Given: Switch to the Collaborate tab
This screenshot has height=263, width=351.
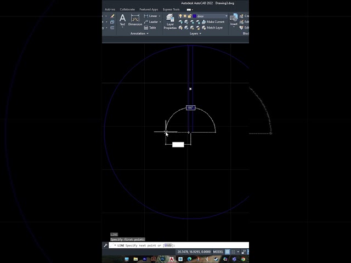Looking at the screenshot, I should click(127, 9).
